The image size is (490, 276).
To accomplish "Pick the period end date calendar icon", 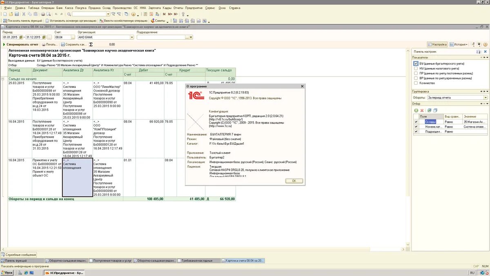I will [x=43, y=37].
